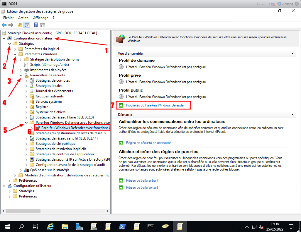
Task: Click Règles de trafic entrant link
Action: click(142, 181)
